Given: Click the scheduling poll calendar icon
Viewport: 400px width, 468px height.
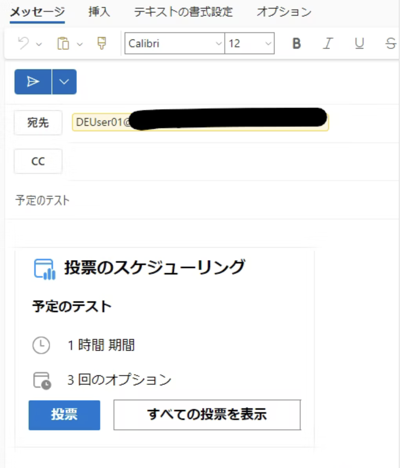Looking at the screenshot, I should (44, 269).
